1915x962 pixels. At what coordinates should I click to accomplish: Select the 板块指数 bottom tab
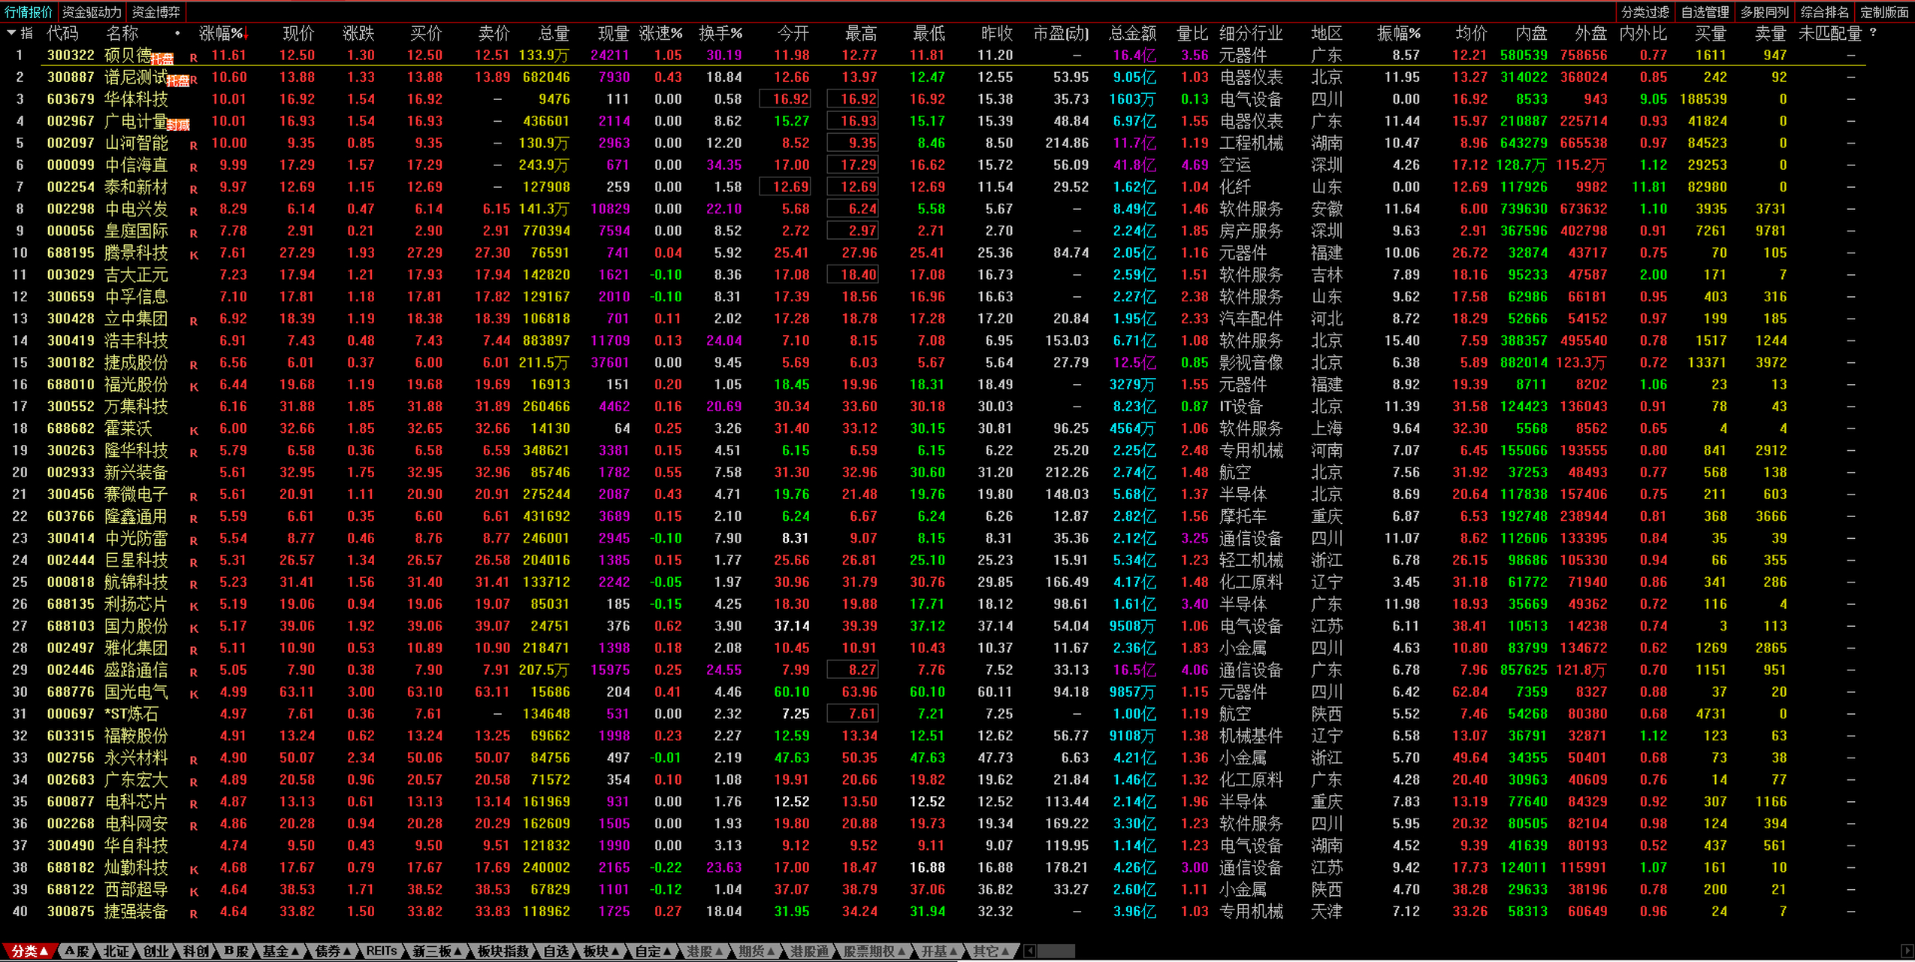tap(503, 951)
